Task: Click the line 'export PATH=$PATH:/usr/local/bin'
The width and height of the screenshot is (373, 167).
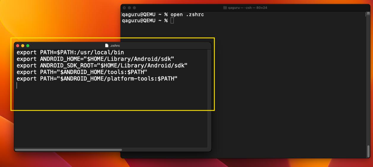Action: click(x=70, y=52)
